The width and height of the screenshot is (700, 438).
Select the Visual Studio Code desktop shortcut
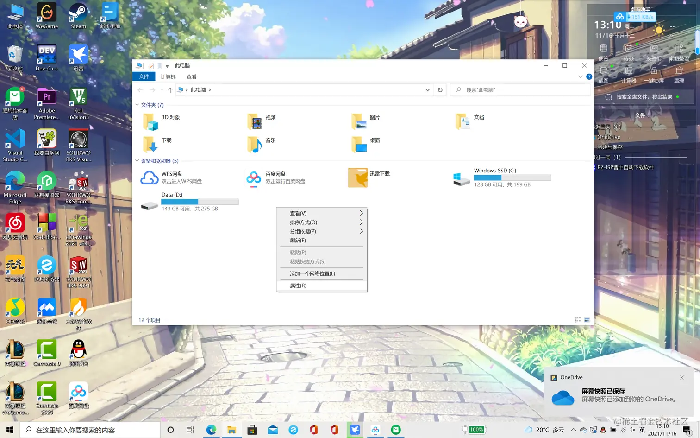pyautogui.click(x=15, y=146)
